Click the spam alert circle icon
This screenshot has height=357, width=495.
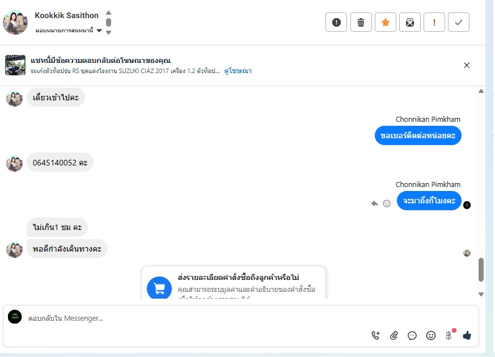point(336,22)
